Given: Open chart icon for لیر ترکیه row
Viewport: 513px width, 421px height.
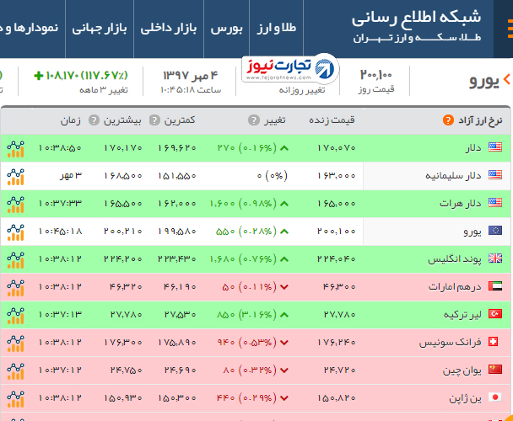Looking at the screenshot, I should tap(16, 316).
